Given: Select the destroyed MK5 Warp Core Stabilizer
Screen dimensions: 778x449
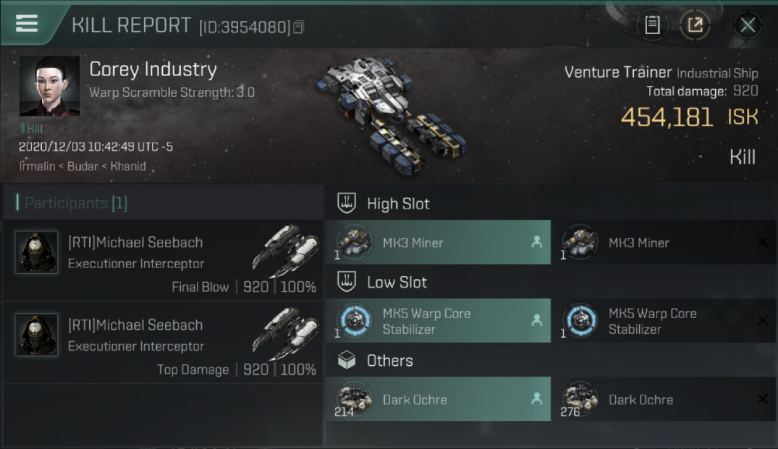Looking at the screenshot, I should pyautogui.click(x=663, y=321).
